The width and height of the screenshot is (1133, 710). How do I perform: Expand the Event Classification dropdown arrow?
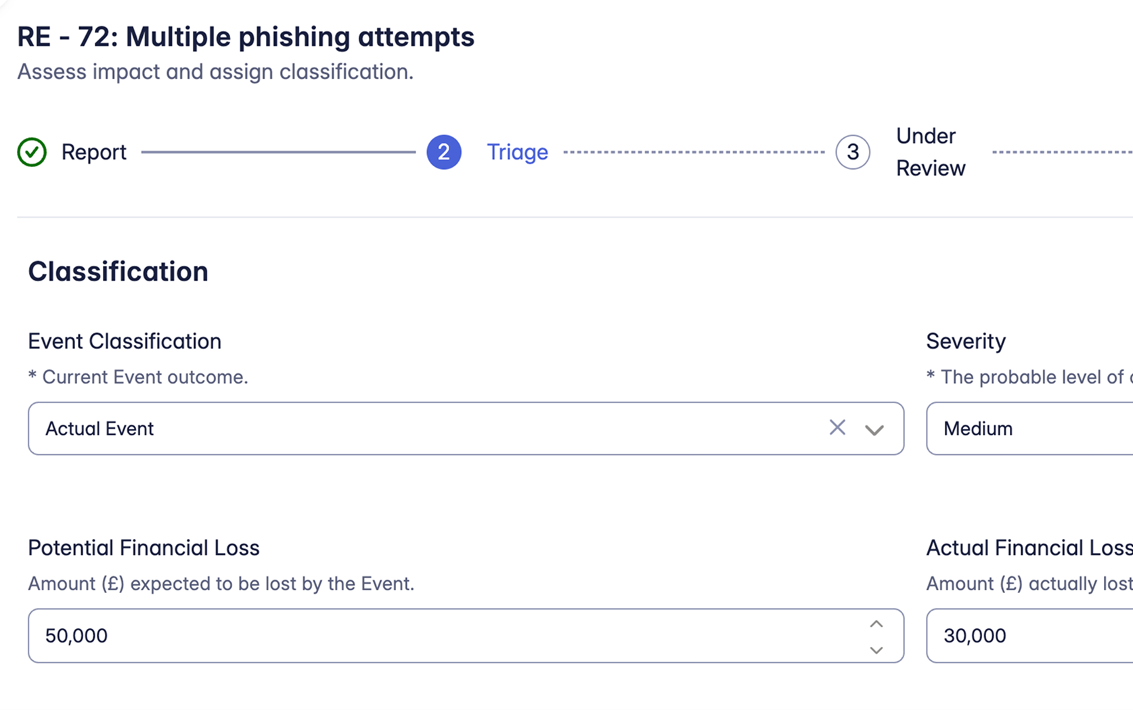[x=874, y=429]
